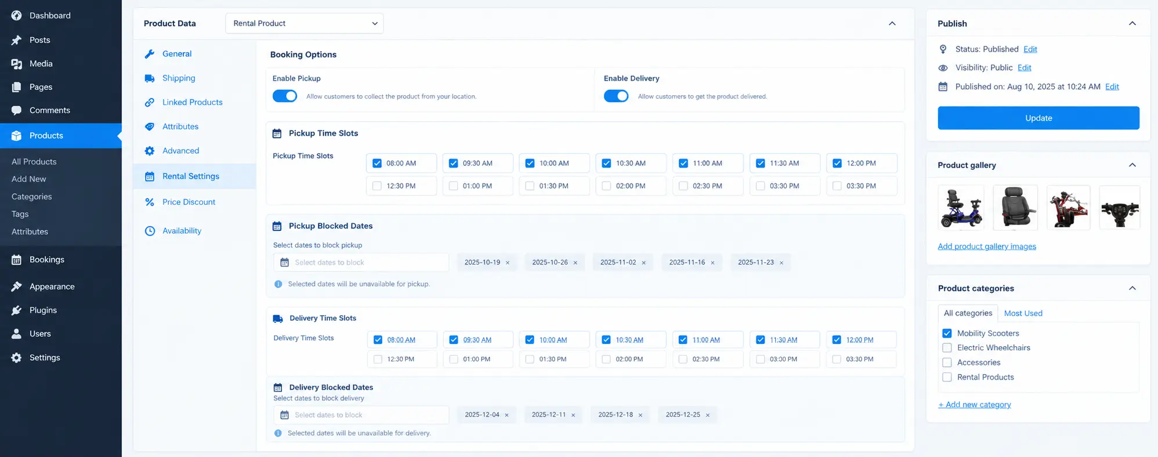This screenshot has height=457, width=1158.
Task: Open the Rental Product type dropdown
Action: point(305,23)
